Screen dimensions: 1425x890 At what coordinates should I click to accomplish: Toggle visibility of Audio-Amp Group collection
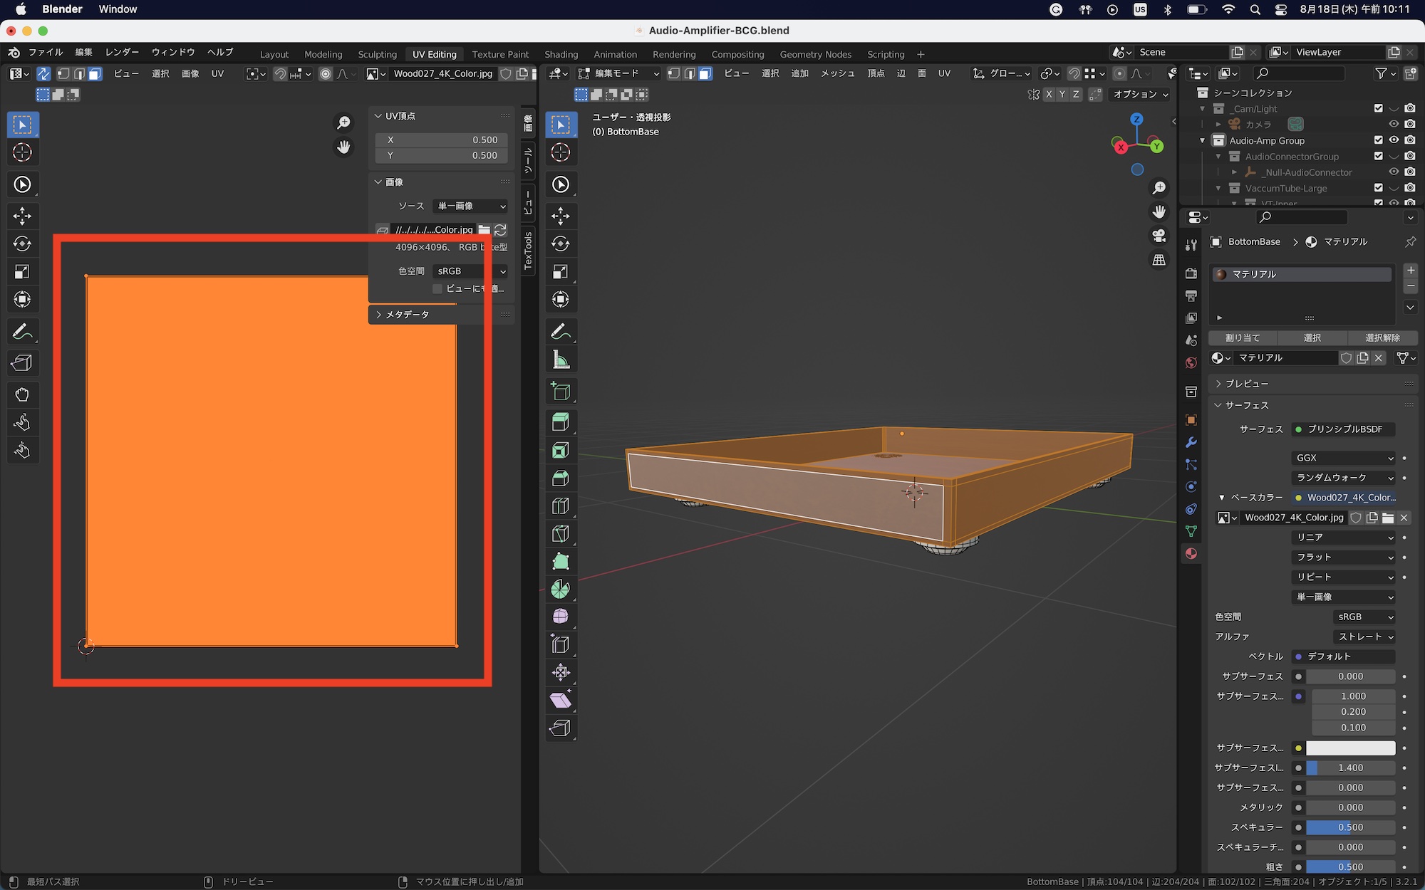[1394, 140]
